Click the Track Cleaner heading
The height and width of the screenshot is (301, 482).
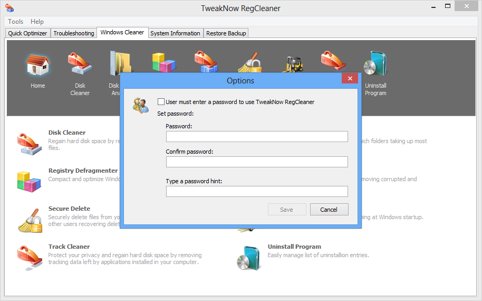pyautogui.click(x=69, y=247)
